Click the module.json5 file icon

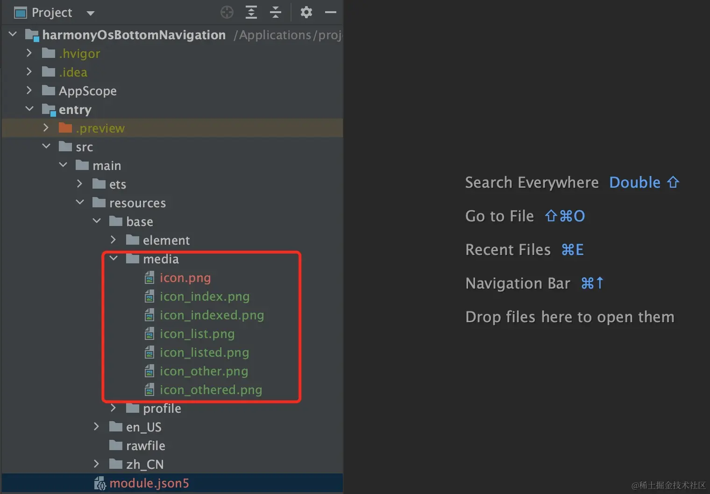click(100, 483)
